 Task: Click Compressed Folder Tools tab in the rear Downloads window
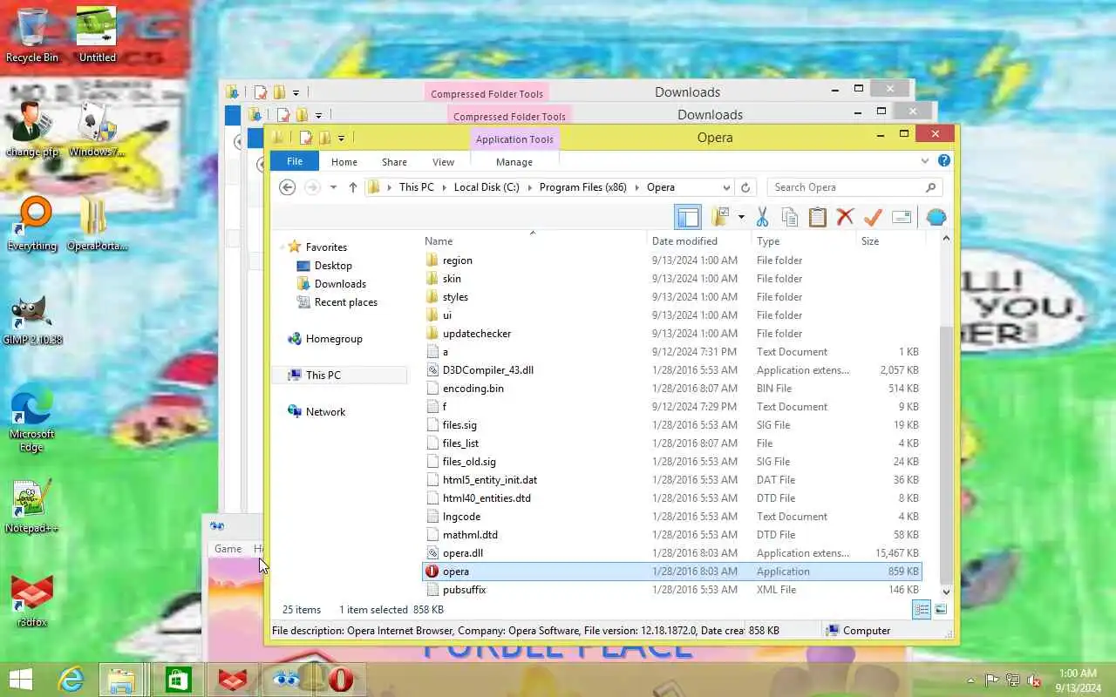[487, 94]
